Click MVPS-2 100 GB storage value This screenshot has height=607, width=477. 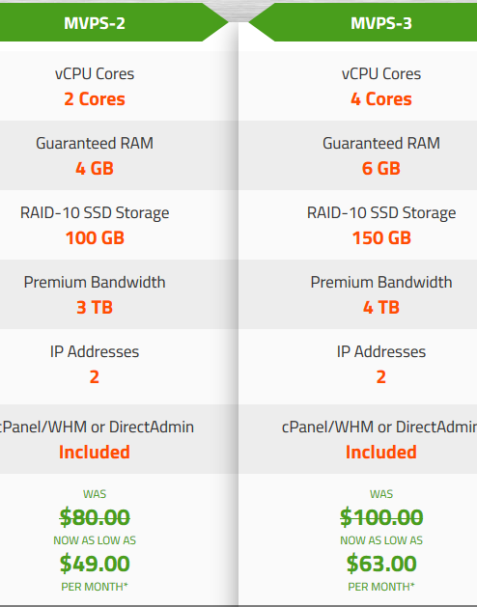pyautogui.click(x=95, y=238)
